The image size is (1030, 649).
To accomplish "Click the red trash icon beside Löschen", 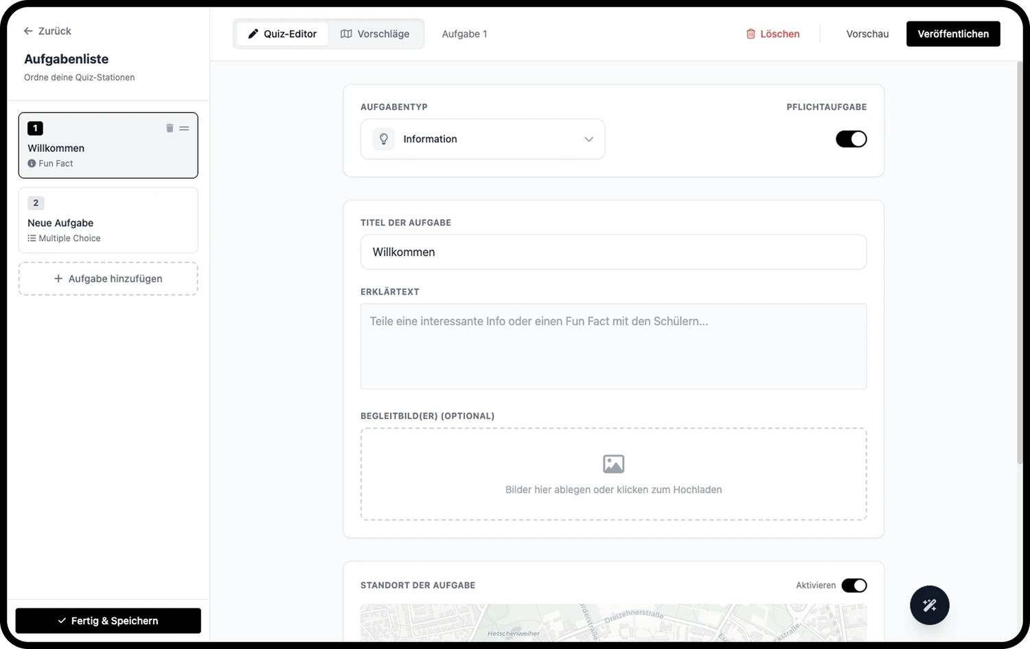I will tap(751, 34).
